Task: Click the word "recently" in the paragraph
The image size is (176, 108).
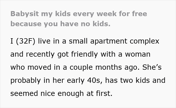Action: (x=40, y=54)
